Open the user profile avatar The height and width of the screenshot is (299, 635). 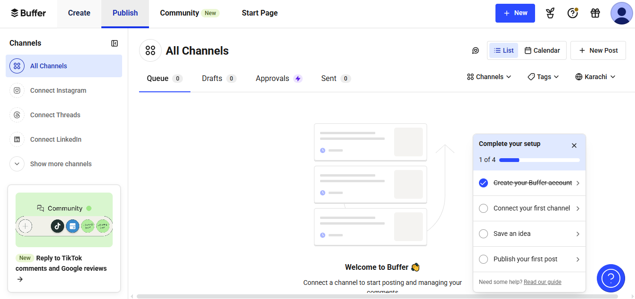622,13
